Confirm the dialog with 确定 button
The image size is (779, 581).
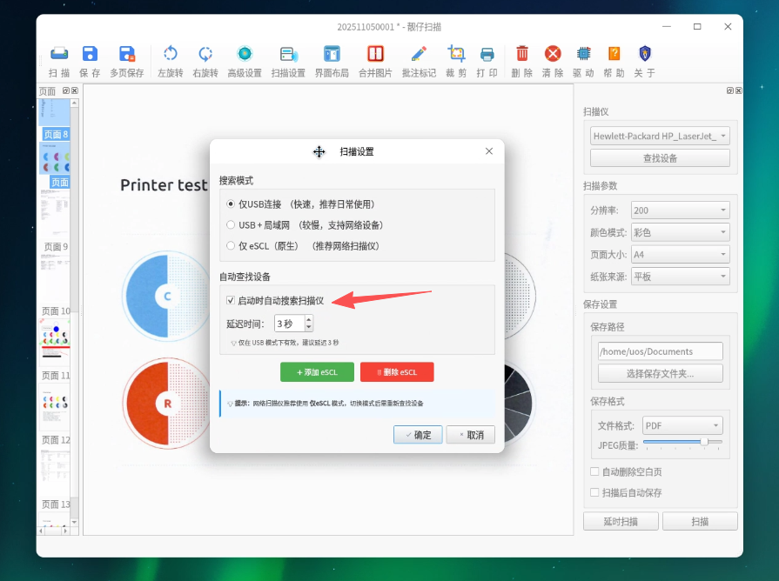[418, 435]
